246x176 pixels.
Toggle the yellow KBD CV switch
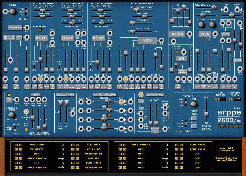9,95
